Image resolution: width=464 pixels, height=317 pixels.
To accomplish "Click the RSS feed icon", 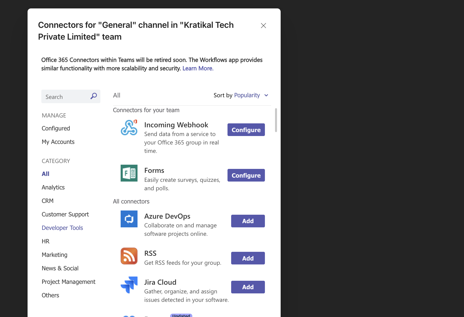I will click(129, 256).
